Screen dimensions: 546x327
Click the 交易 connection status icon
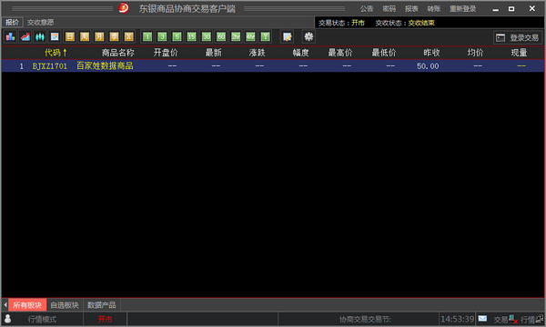point(512,319)
